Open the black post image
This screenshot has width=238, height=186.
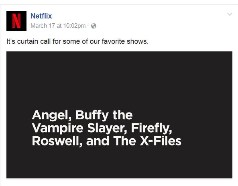(119, 115)
